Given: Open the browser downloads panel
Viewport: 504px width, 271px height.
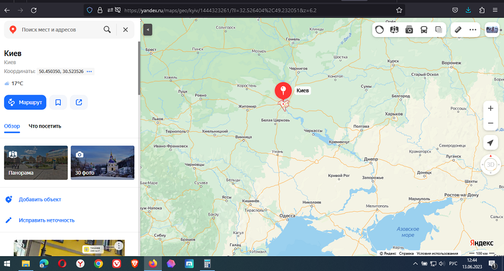Looking at the screenshot, I should tap(469, 10).
